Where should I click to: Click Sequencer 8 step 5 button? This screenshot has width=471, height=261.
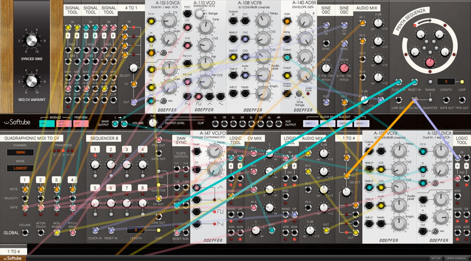pos(95,188)
